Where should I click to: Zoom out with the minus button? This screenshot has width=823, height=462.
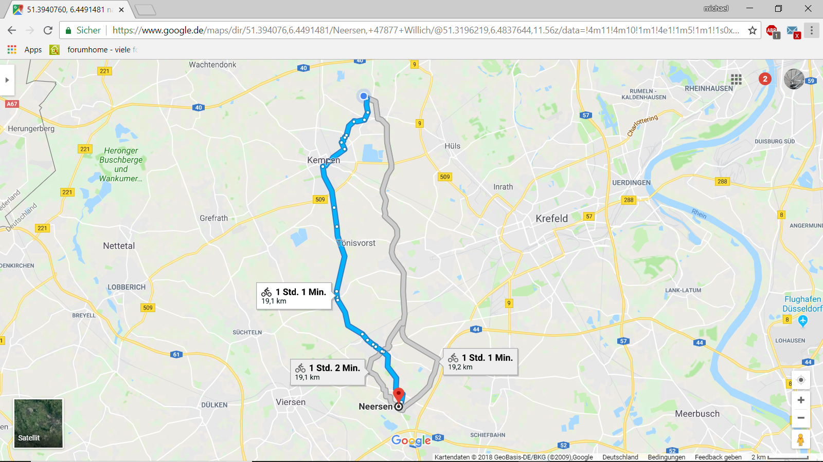[x=801, y=418]
